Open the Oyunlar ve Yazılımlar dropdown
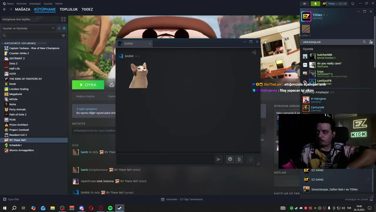This screenshot has width=376, height=212. tap(28, 28)
